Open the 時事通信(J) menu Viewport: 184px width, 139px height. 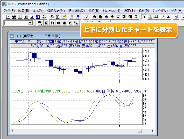click(x=76, y=11)
